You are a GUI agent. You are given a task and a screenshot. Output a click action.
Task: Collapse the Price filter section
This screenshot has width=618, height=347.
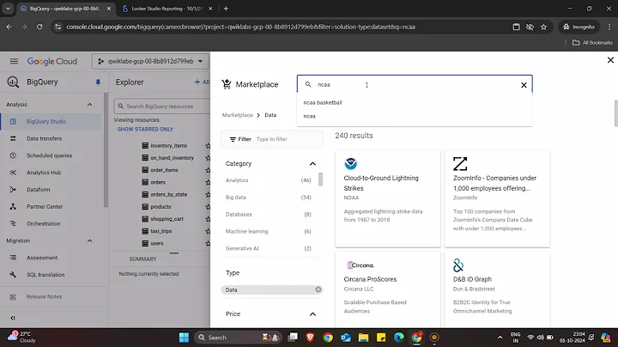312,314
